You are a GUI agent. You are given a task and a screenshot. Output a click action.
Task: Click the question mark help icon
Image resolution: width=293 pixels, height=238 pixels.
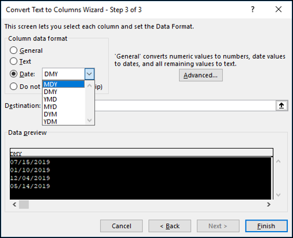point(252,9)
